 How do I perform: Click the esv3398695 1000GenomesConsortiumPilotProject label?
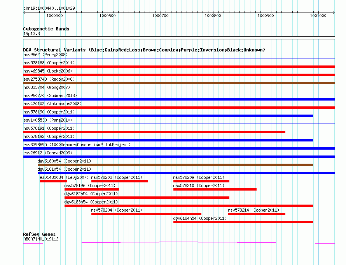point(77,145)
